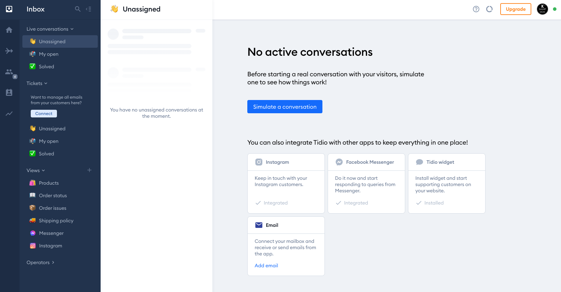Click Integrated status on Instagram card
Viewport: 561px width, 292px height.
point(271,203)
